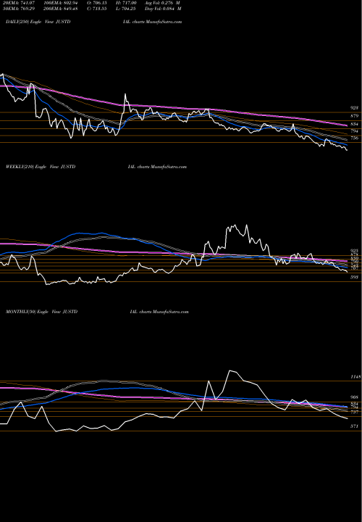Screen dimensions: 362x522
Task: Click the Avg Vol: 0.276 M text
Action: point(162,3)
